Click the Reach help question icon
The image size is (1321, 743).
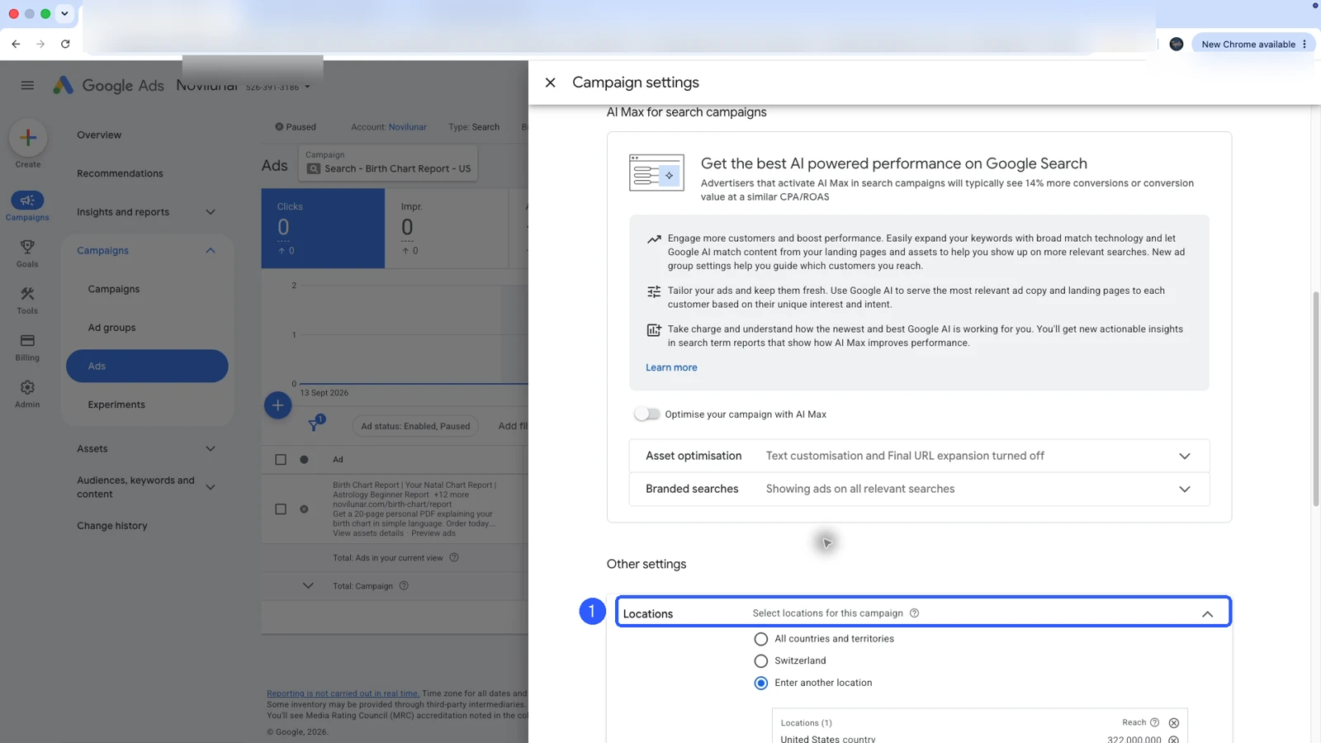1154,722
